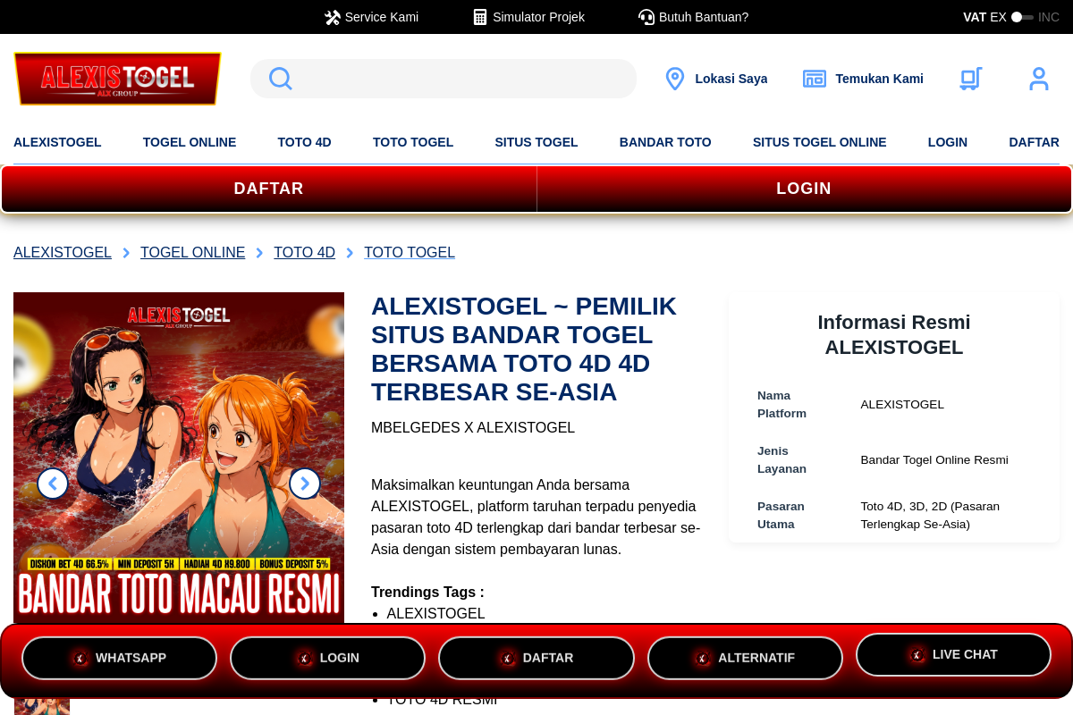
Task: Click the Bandar Togel Online Resmi value
Action: pyautogui.click(x=934, y=460)
